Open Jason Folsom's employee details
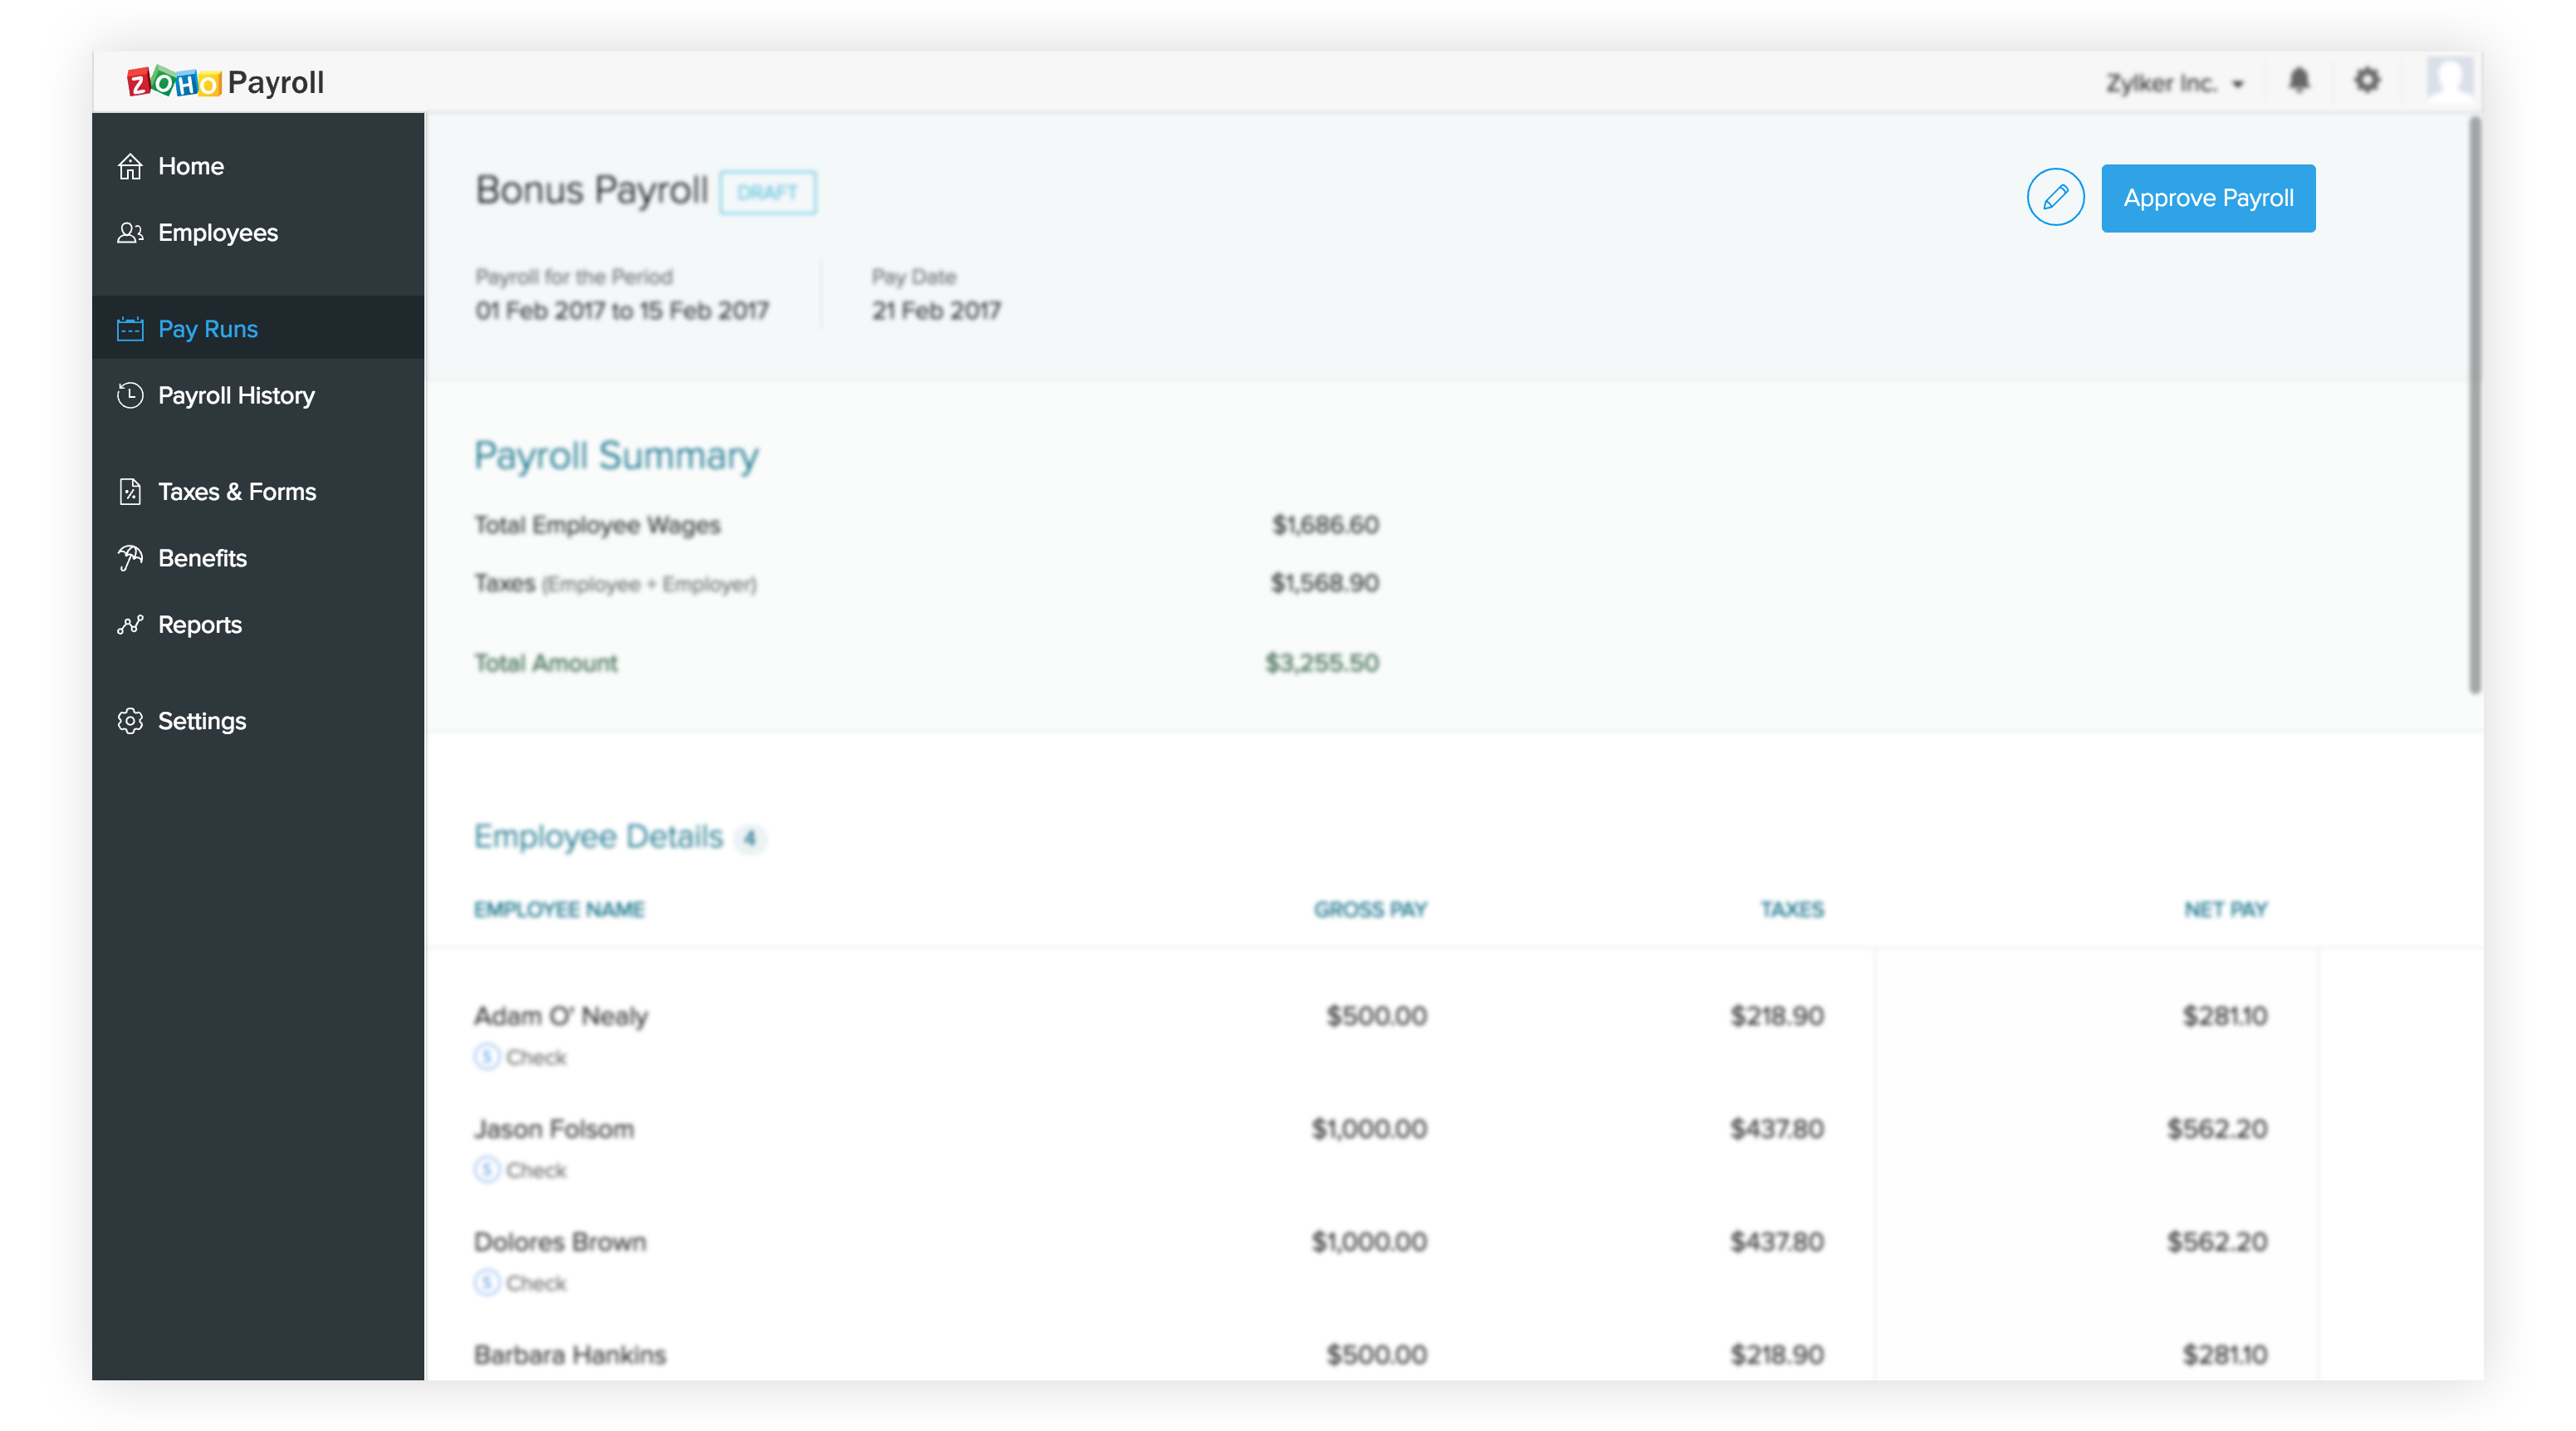Screen dimensions: 2576x1431 554,1129
